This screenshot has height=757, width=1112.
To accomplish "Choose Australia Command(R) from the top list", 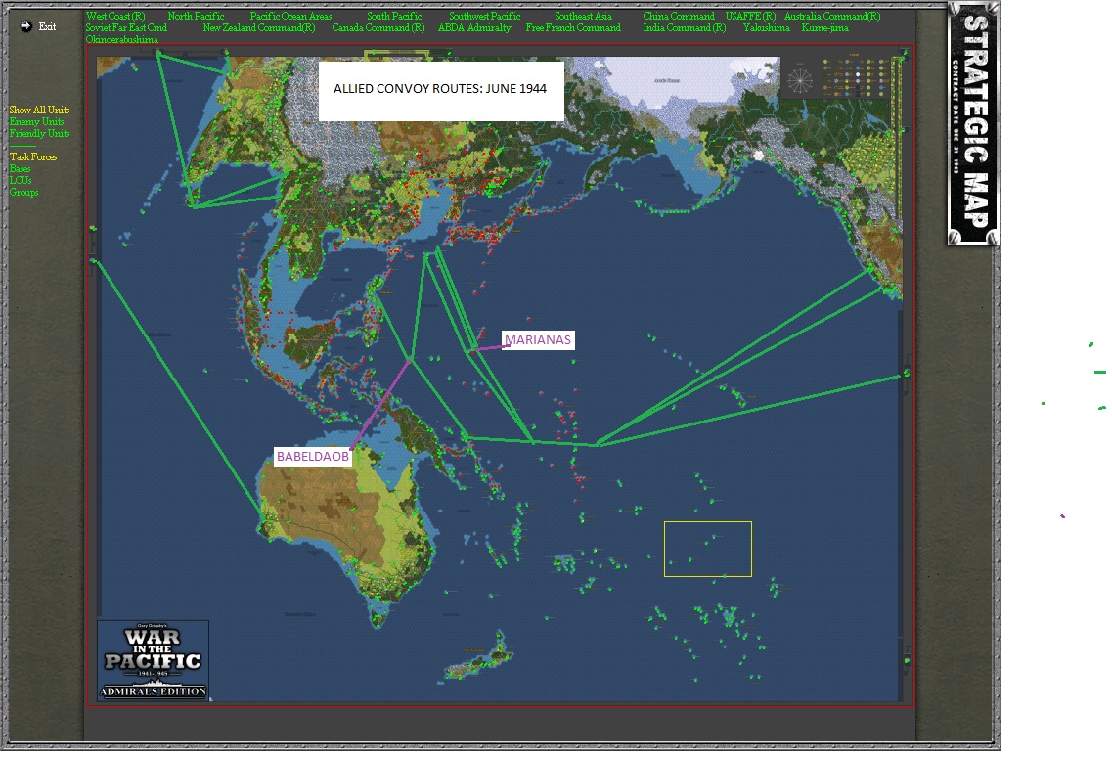I will 832,16.
